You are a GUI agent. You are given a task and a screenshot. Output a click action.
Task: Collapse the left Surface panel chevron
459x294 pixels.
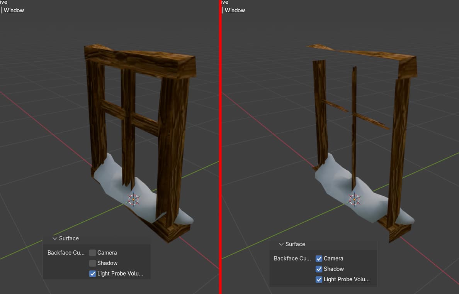point(54,238)
